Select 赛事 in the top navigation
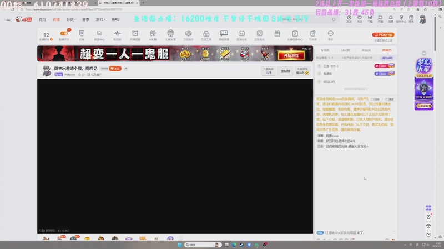This screenshot has height=249, width=444. tap(85, 19)
